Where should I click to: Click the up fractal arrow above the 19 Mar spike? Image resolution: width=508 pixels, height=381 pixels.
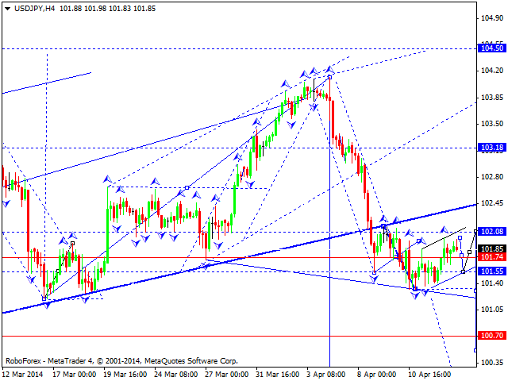click(x=108, y=179)
